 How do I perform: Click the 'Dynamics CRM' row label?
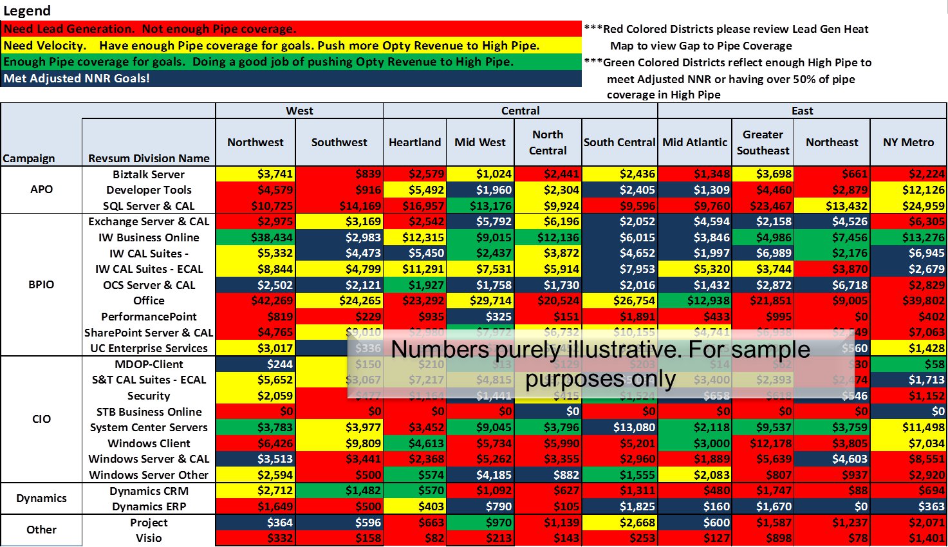click(x=149, y=491)
